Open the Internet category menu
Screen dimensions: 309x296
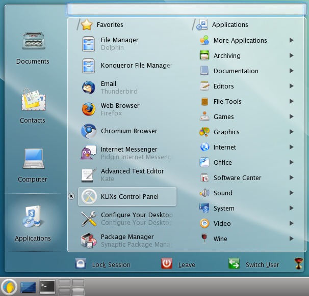[224, 147]
